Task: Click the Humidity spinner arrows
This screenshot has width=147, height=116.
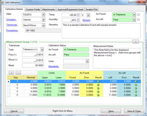Action: tap(78, 20)
